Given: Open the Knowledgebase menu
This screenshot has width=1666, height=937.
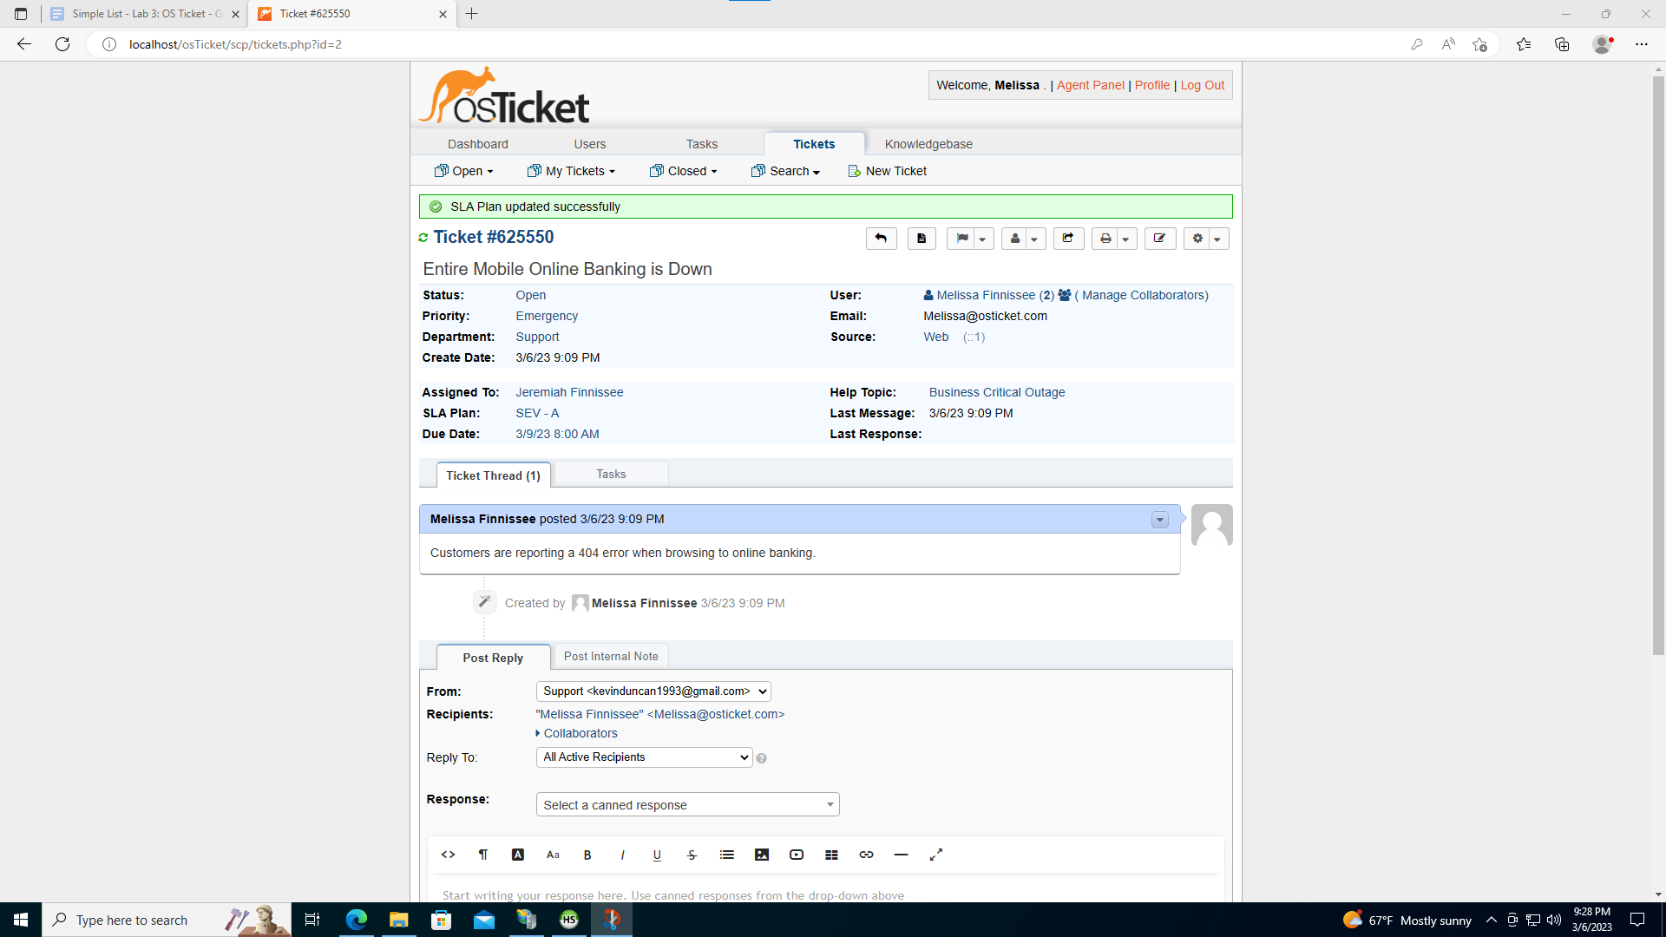Looking at the screenshot, I should coord(928,143).
